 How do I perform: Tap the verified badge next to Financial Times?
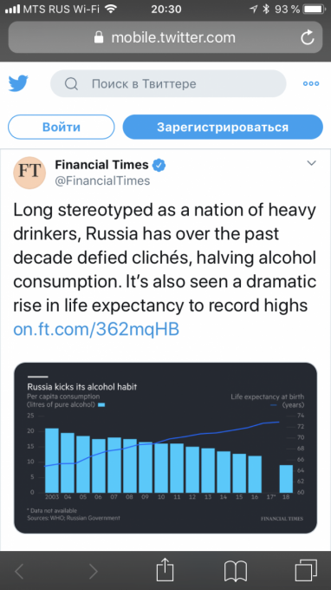click(x=159, y=165)
